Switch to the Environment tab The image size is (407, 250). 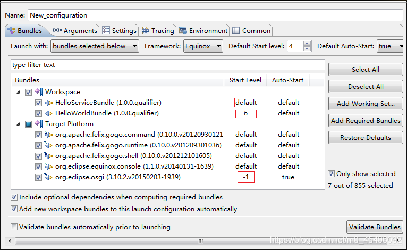point(204,30)
